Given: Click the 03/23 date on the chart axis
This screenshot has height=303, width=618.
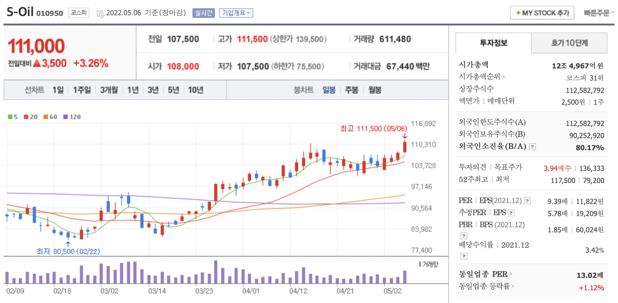Looking at the screenshot, I should tap(204, 291).
